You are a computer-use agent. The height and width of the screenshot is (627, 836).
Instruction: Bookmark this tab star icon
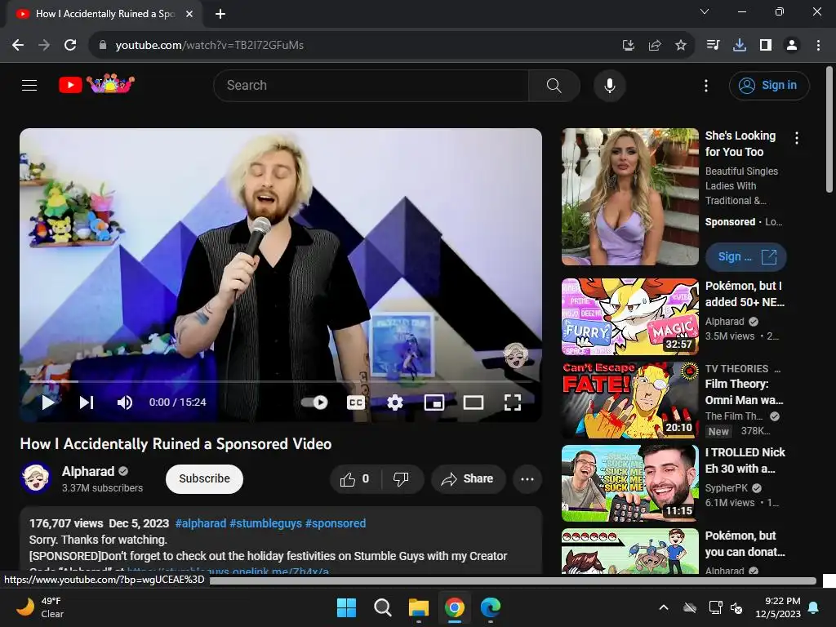click(x=681, y=46)
